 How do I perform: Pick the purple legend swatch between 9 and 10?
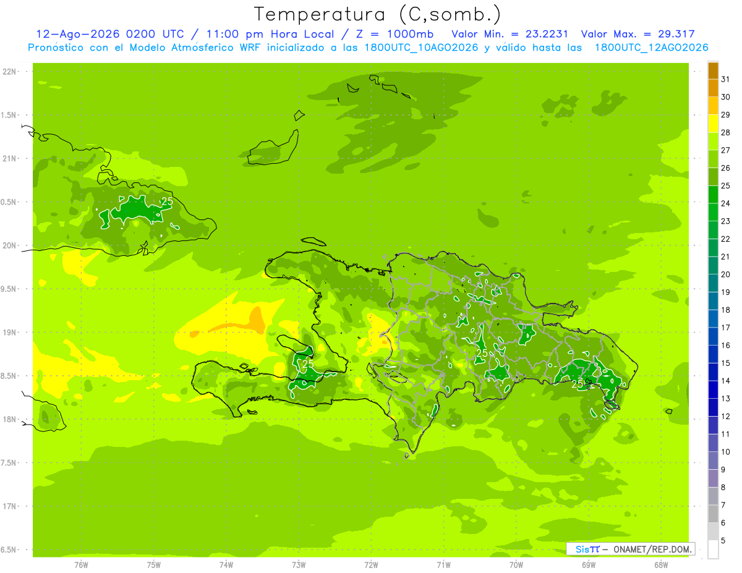(714, 461)
